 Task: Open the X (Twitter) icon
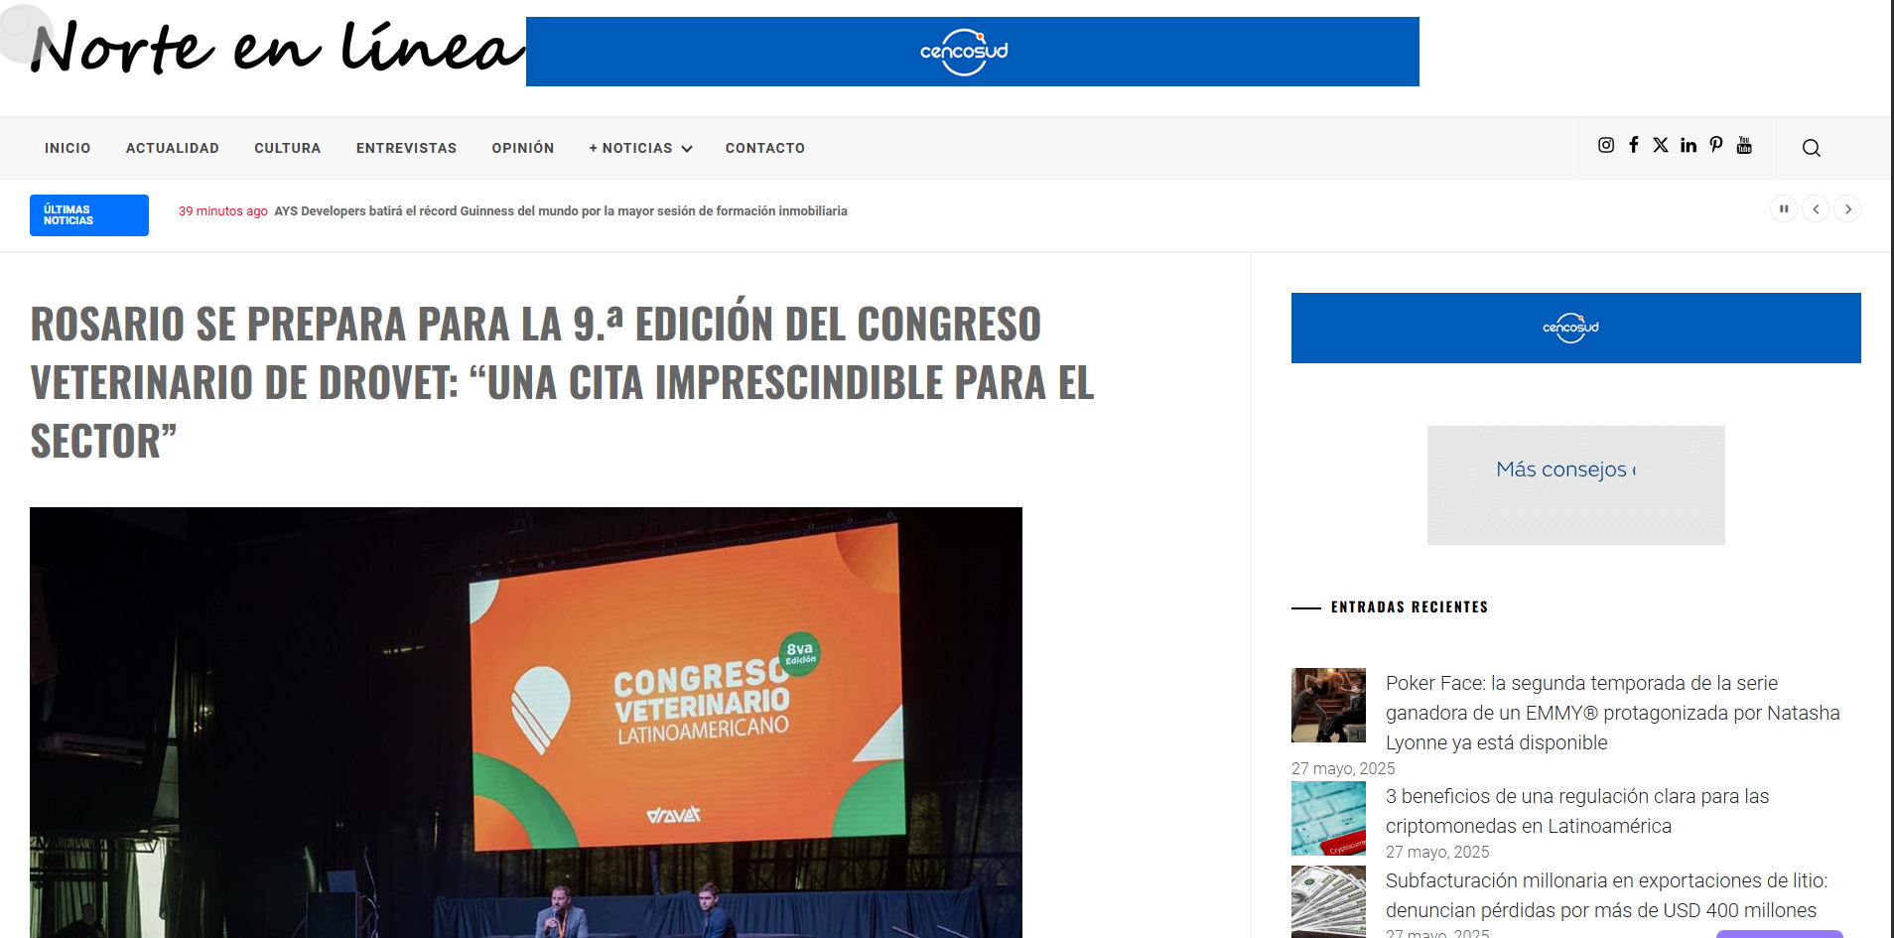(1660, 145)
